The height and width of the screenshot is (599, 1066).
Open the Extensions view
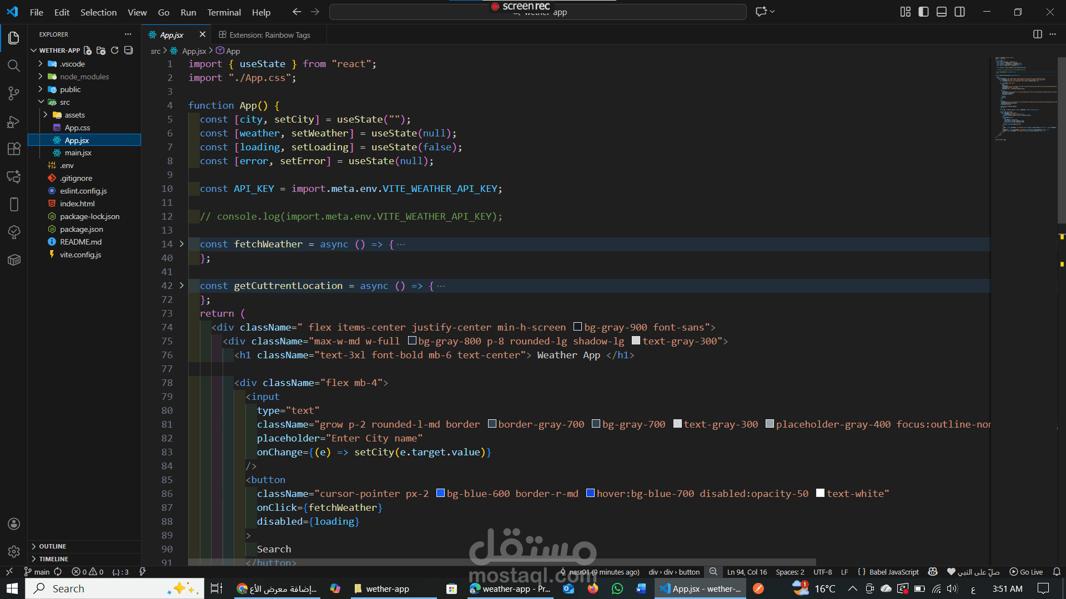(14, 149)
